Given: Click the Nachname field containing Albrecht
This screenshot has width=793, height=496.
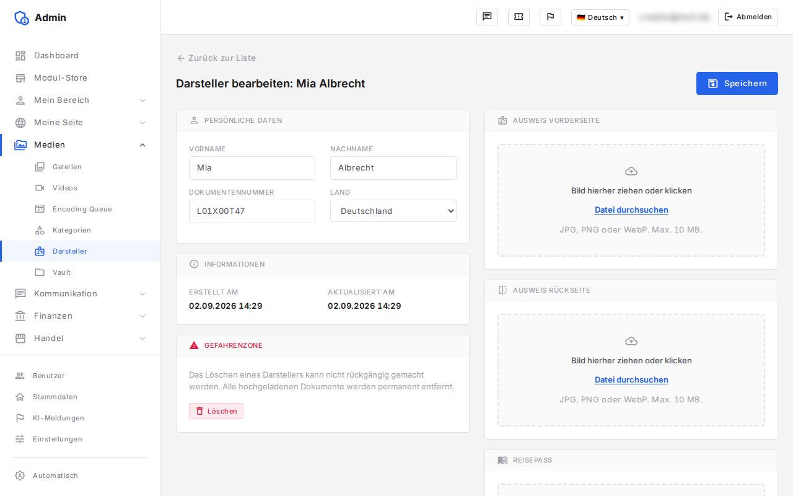Looking at the screenshot, I should click(x=393, y=168).
